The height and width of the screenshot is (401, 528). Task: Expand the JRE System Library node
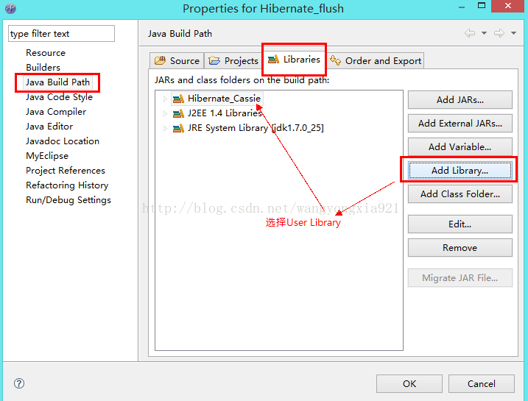click(x=165, y=128)
